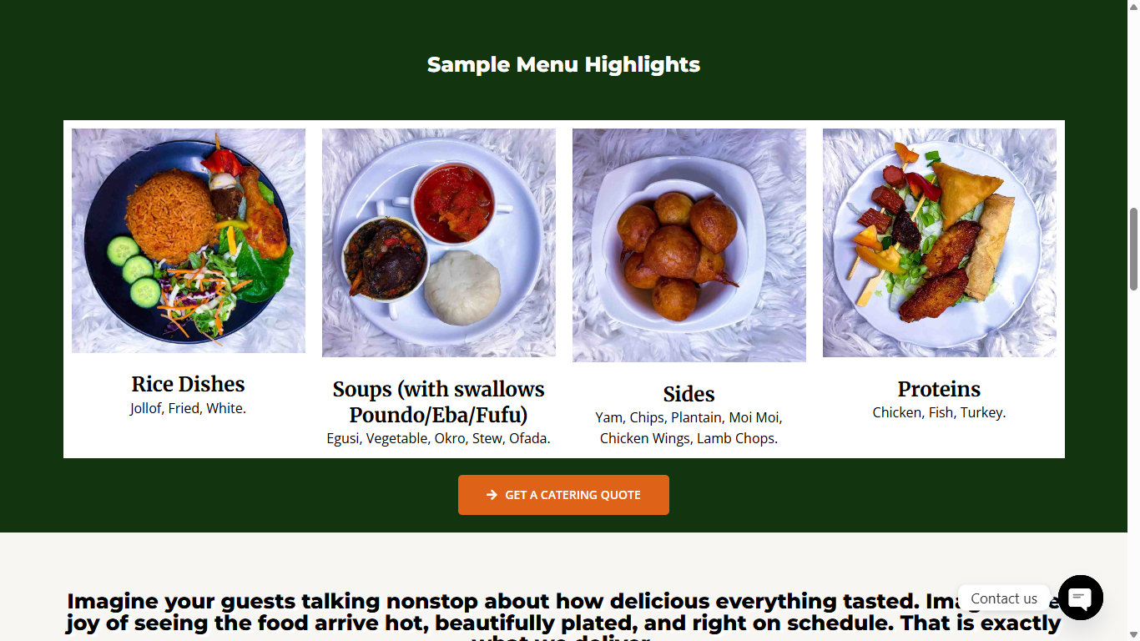
Task: Click the Chicken, Fish, Turkey description
Action: [x=940, y=413]
